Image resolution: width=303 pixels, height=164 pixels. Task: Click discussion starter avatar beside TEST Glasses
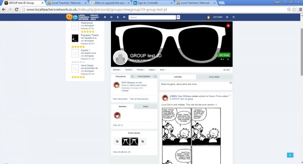tap(117, 85)
